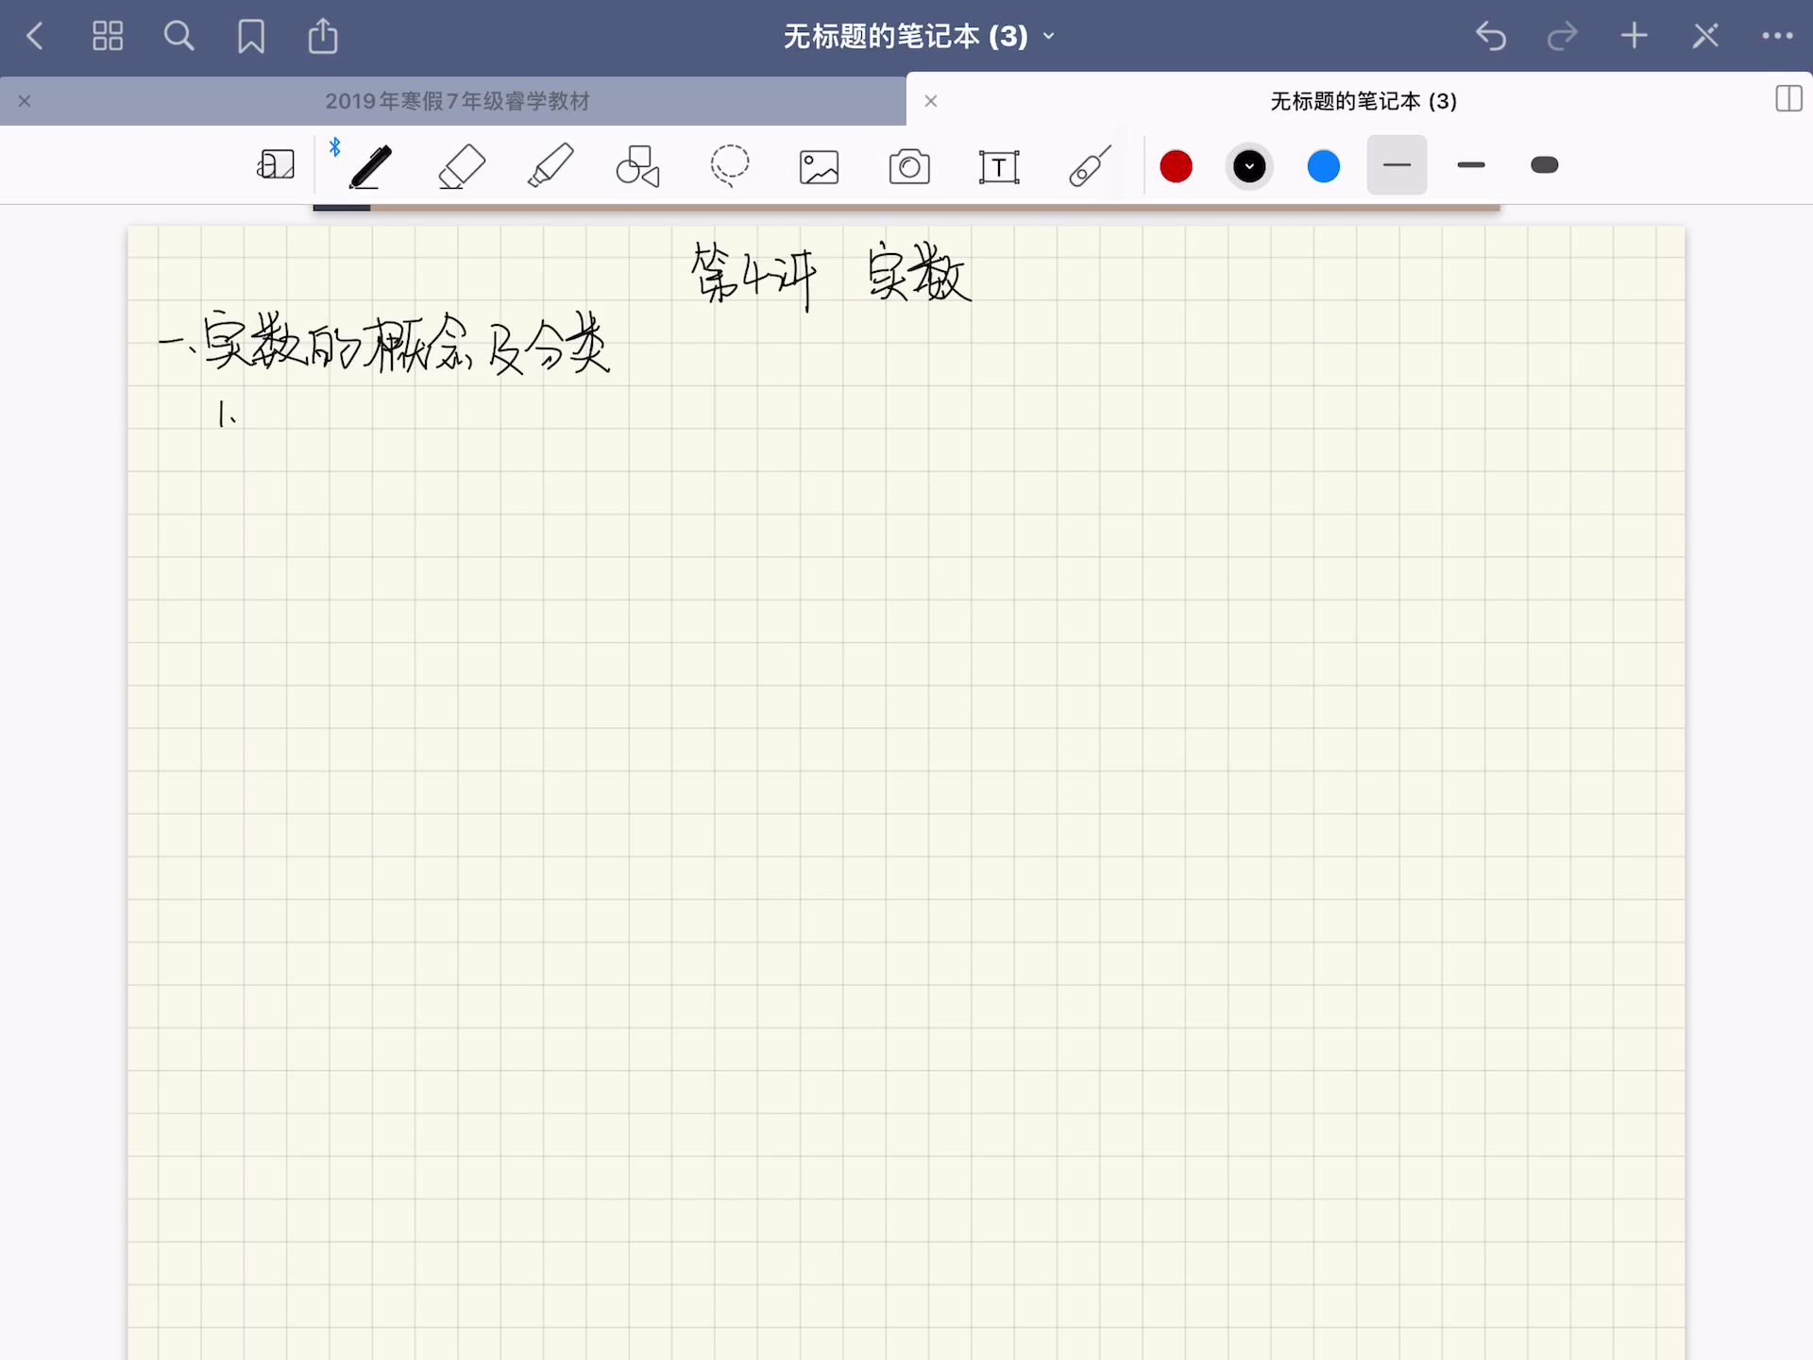Open the share and export menu

(x=323, y=35)
